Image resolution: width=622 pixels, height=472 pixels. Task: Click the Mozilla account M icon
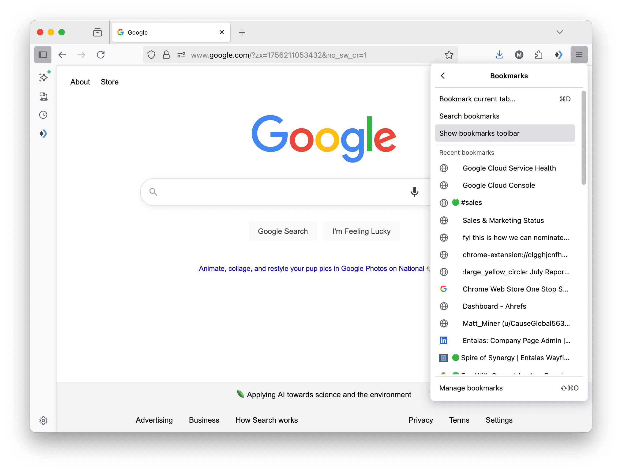click(519, 55)
